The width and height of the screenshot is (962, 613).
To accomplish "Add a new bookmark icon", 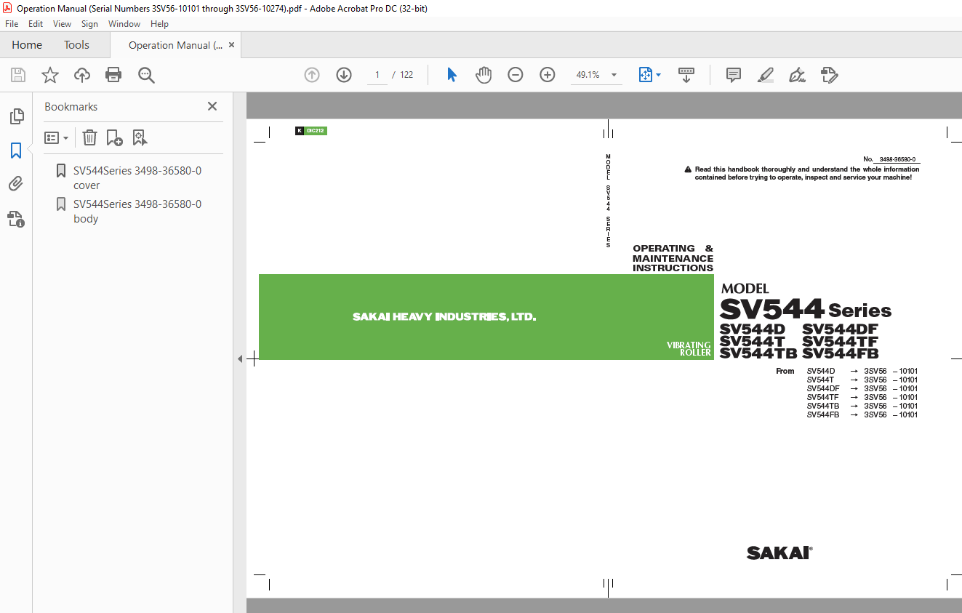I will coord(114,137).
